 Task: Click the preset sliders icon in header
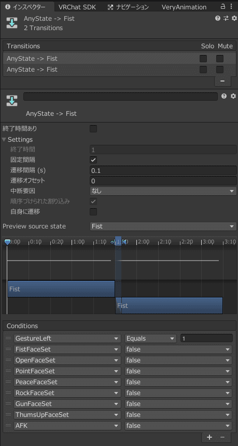(x=226, y=18)
